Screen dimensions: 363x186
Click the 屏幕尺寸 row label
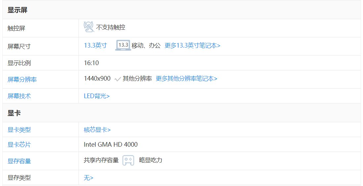pos(19,46)
